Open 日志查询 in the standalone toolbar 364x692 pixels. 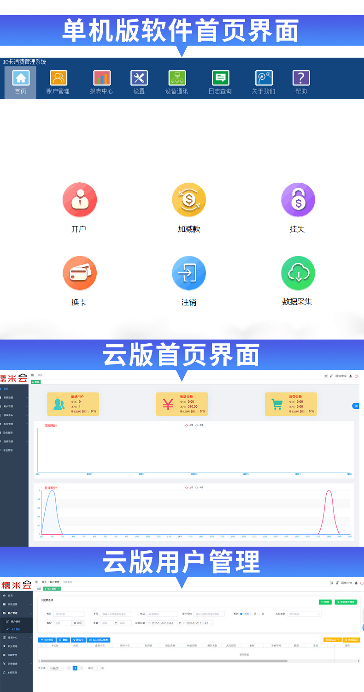[220, 83]
